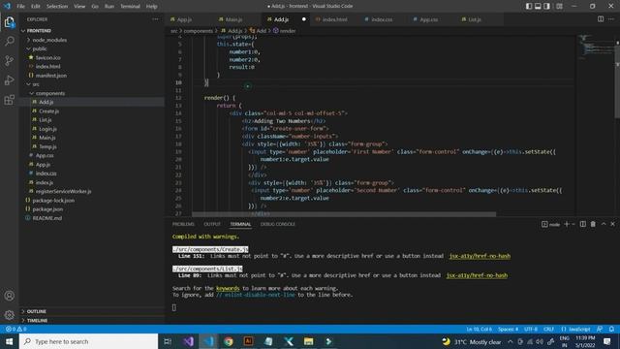The height and width of the screenshot is (349, 620).
Task: Create a new terminal with plus icon
Action: click(x=566, y=224)
